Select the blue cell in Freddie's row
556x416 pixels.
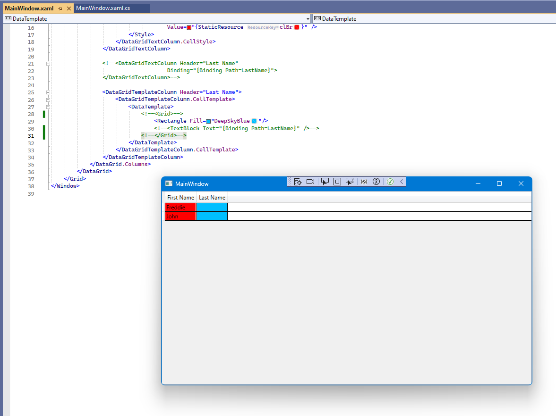(x=212, y=207)
